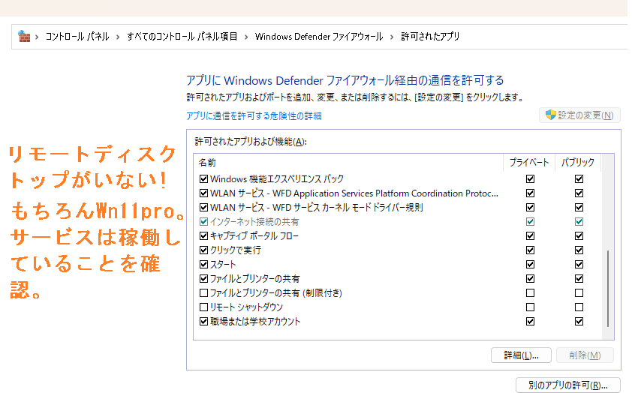Toggle private checkbox for スタート
The width and height of the screenshot is (632, 393).
531,265
